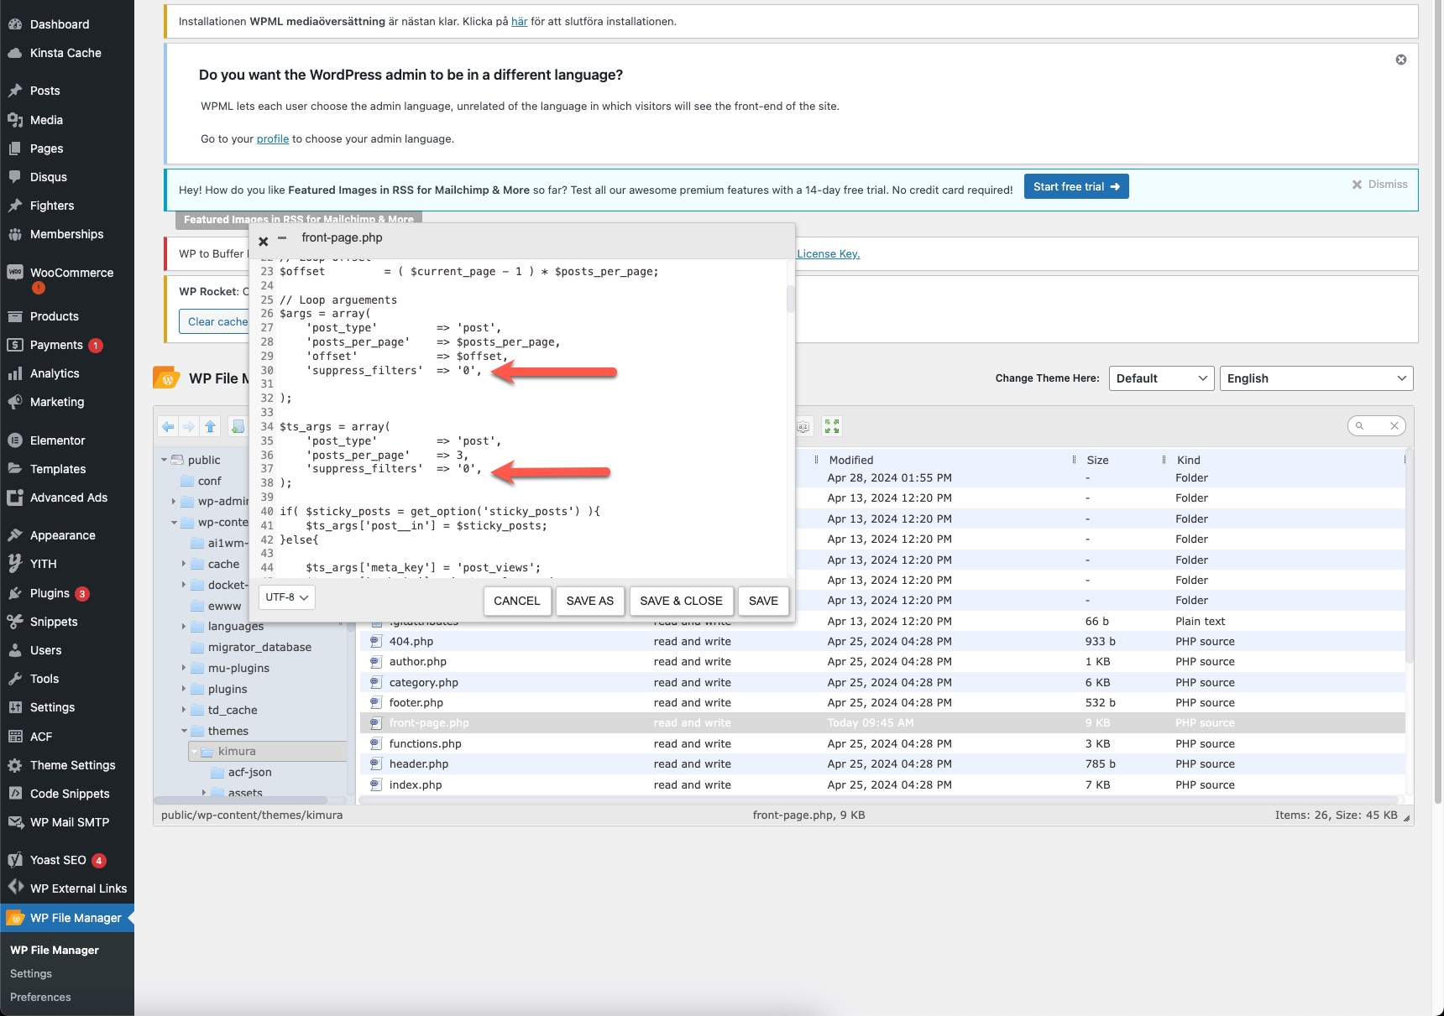Click the CANCEL button in editor
Viewport: 1444px width, 1016px height.
pos(517,601)
